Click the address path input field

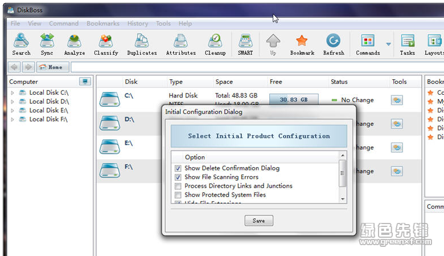(257, 67)
